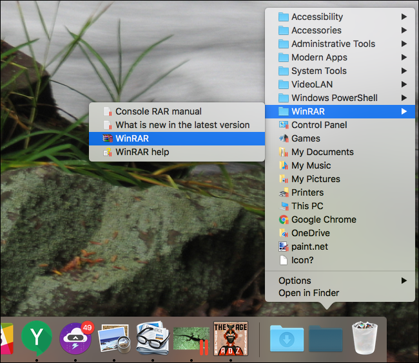Click the Control Panel icon
The image size is (419, 363).
(284, 125)
